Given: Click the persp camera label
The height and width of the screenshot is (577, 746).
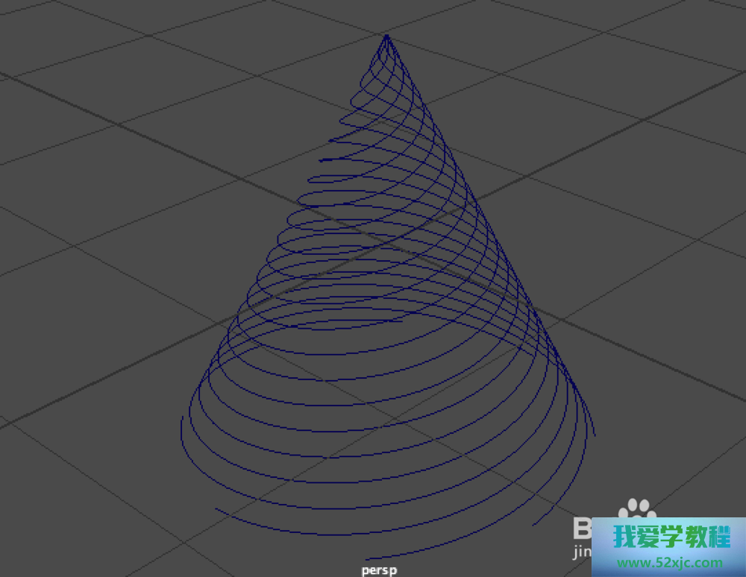Looking at the screenshot, I should tap(379, 570).
